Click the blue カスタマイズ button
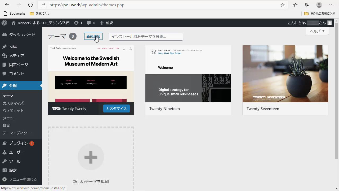This screenshot has height=191, width=339. click(x=116, y=108)
